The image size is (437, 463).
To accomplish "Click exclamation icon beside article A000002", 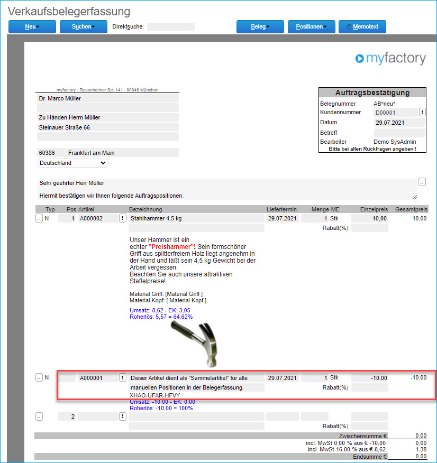I will [123, 218].
